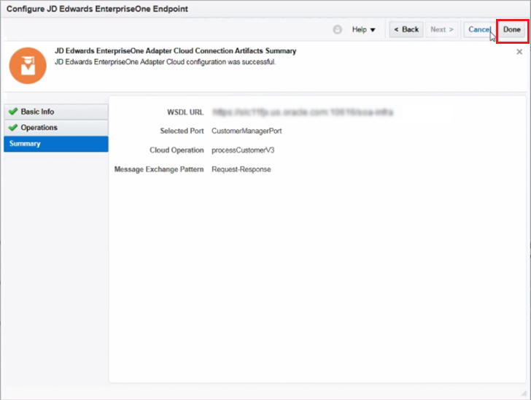
Task: Go back with the Back button
Action: (406, 30)
